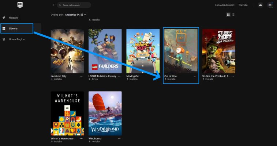Click the profile avatar 'M'
This screenshot has width=277, height=146.
point(270,5)
